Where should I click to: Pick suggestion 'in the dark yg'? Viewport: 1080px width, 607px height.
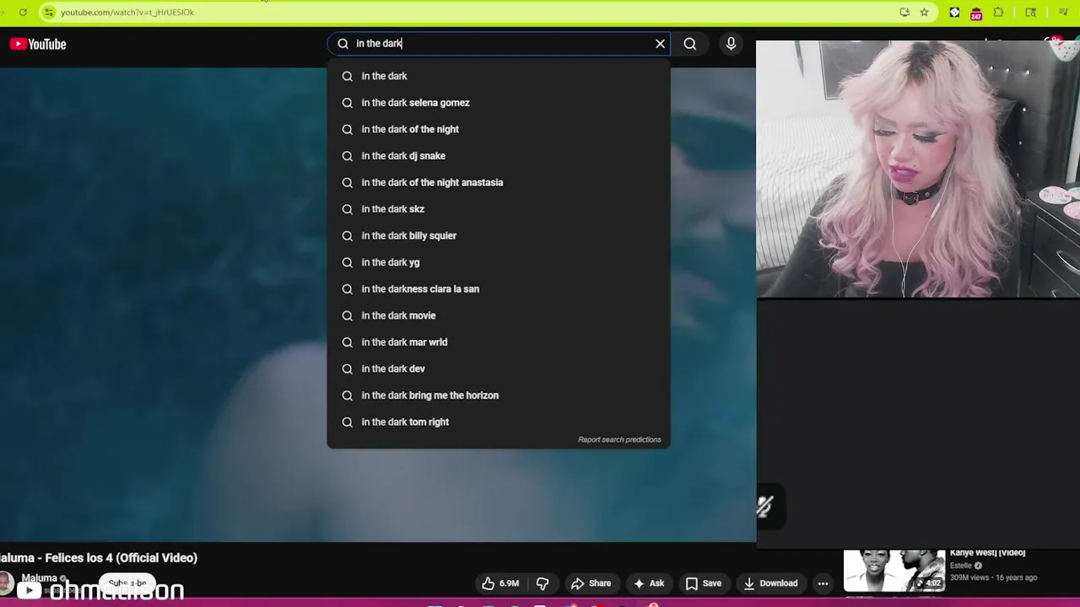coord(499,262)
